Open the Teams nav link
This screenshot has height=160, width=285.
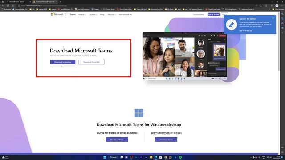73,14
